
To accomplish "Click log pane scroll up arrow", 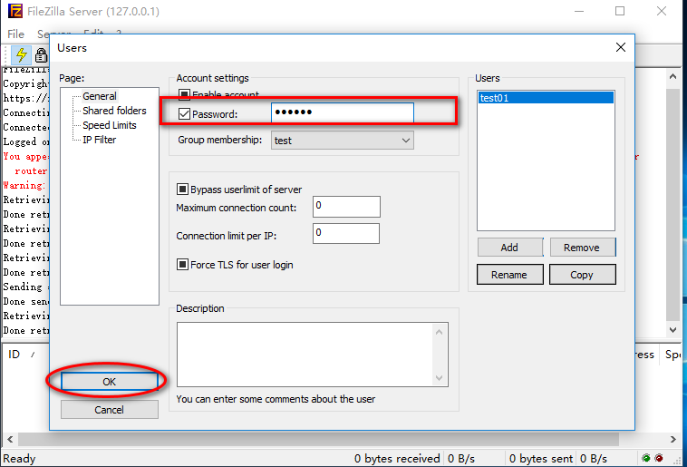I will pyautogui.click(x=673, y=77).
